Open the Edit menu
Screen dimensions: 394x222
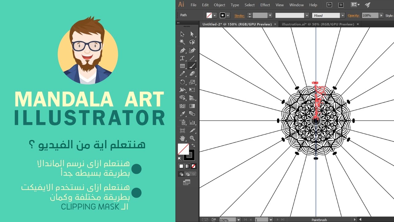pos(205,5)
